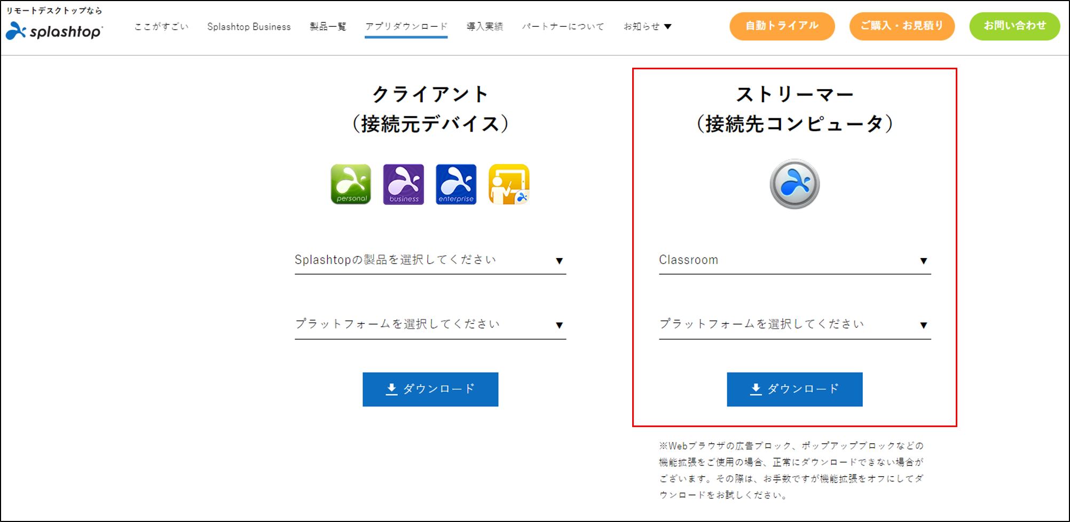Select the アプリダウンロード tab
This screenshot has height=522, width=1070.
point(406,27)
